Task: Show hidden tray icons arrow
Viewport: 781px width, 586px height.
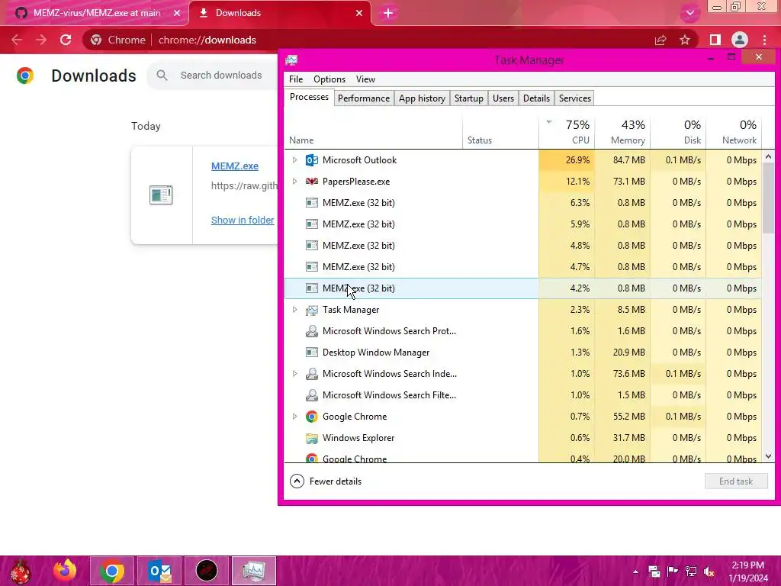Action: point(635,572)
